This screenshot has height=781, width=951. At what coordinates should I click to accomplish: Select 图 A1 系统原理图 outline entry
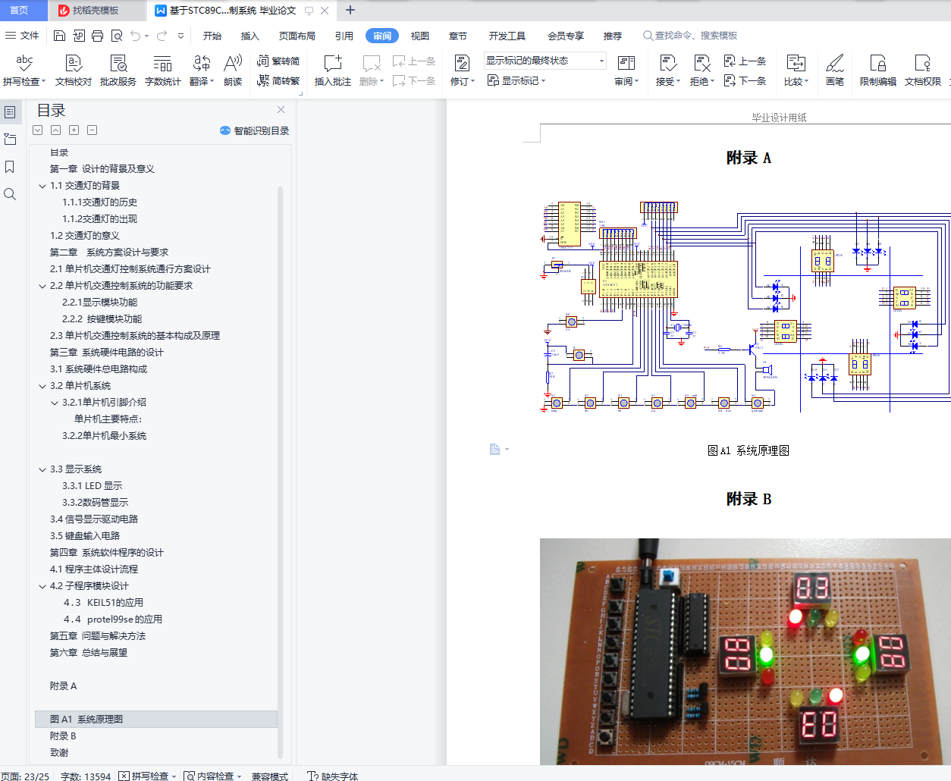coord(156,719)
